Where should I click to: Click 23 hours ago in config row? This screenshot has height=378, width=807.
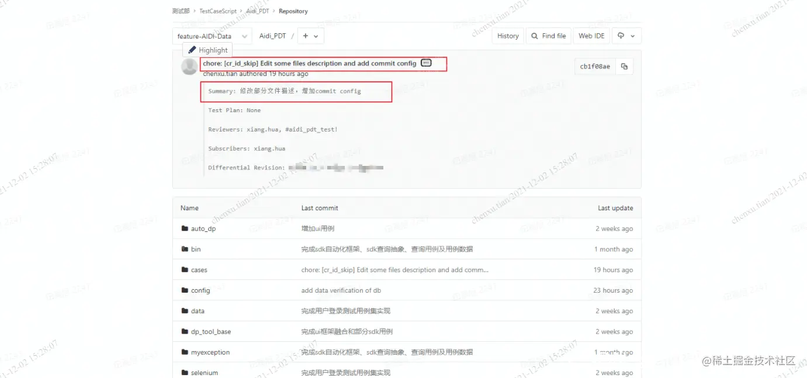613,290
